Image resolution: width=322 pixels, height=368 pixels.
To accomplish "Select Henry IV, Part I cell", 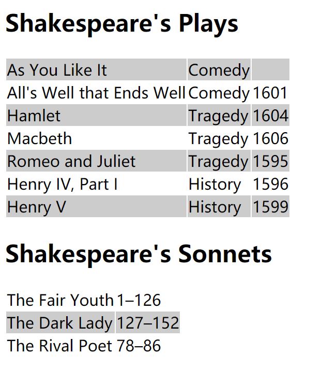I will tap(97, 183).
